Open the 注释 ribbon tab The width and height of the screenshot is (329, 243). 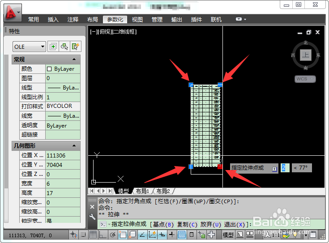pyautogui.click(x=73, y=20)
